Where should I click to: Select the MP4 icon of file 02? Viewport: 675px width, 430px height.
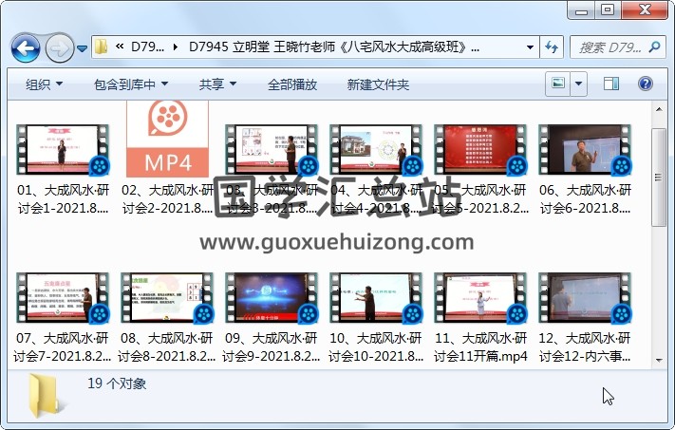pos(167,139)
